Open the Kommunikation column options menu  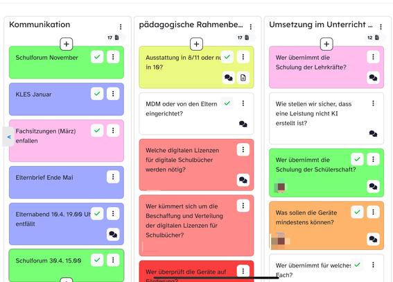point(121,26)
